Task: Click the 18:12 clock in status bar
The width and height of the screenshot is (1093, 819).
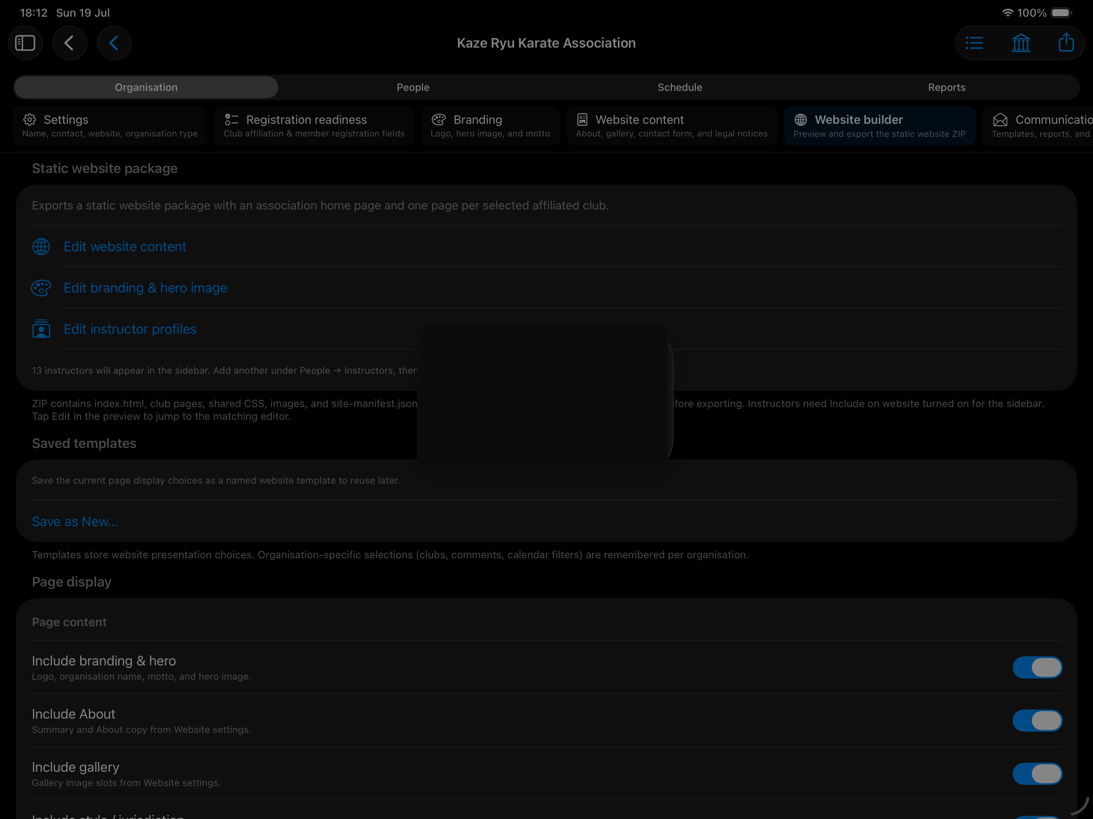Action: click(34, 13)
